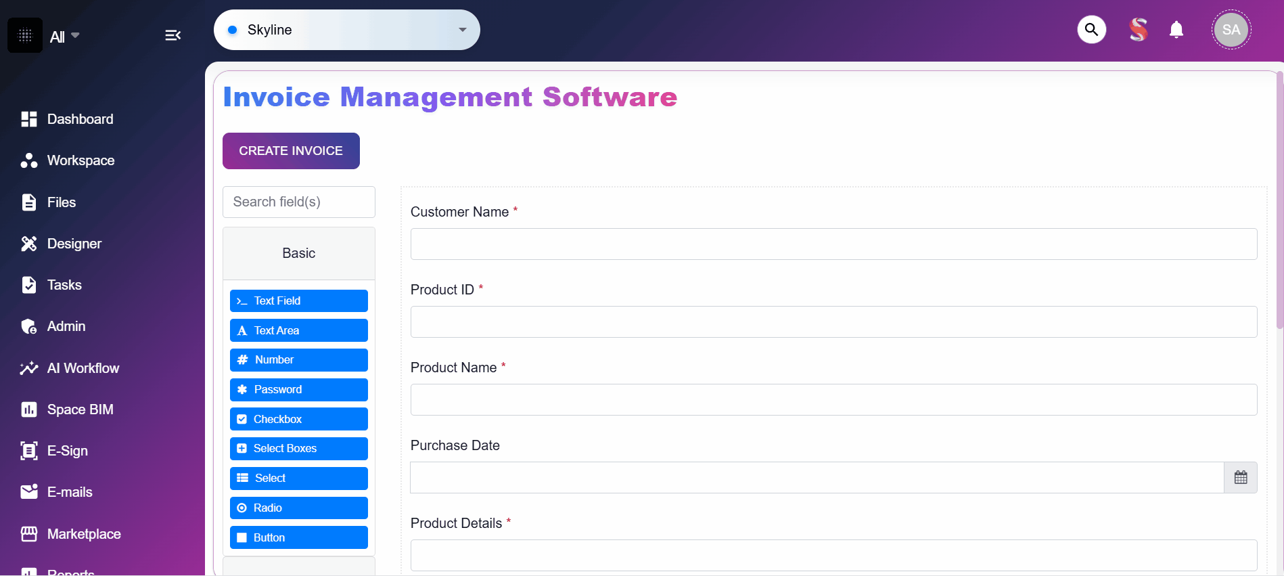This screenshot has height=576, width=1284.
Task: Click the Designer sidebar icon
Action: (29, 244)
